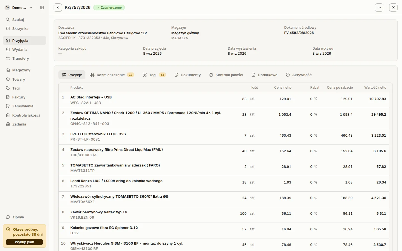The image size is (402, 251).
Task: Select Kolanko gazowe filtra EG Spinner D.12
Action: [104, 228]
